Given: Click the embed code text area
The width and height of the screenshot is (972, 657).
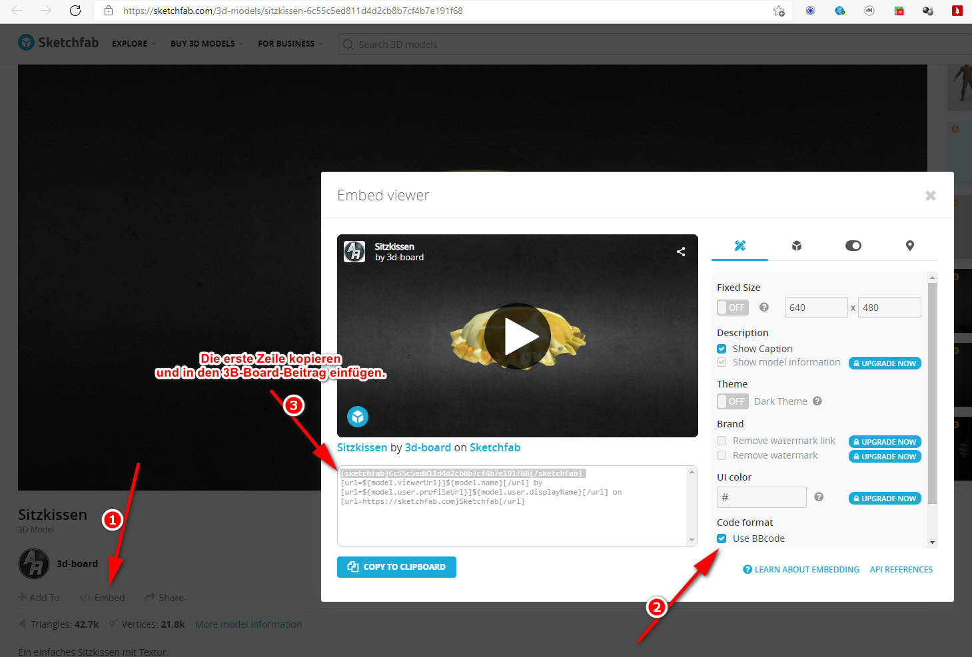Looking at the screenshot, I should [517, 506].
